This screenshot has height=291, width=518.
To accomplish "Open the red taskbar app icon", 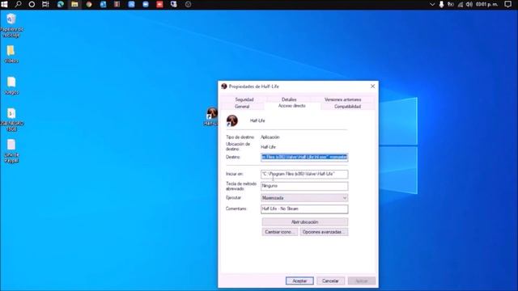I will pyautogui.click(x=160, y=4).
